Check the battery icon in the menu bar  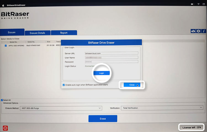pos(192,4)
